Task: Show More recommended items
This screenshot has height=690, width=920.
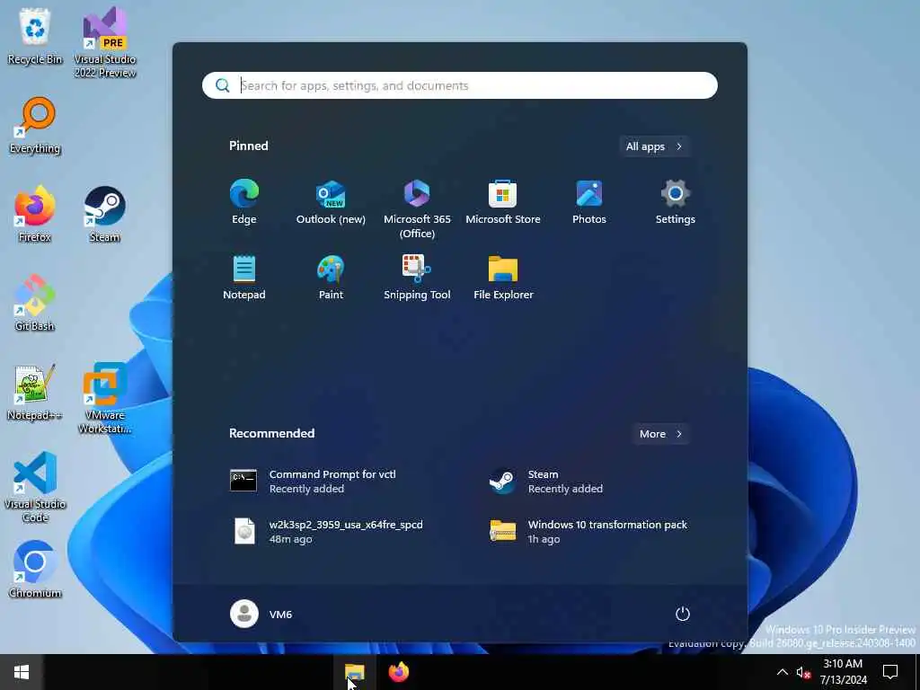Action: coord(660,434)
